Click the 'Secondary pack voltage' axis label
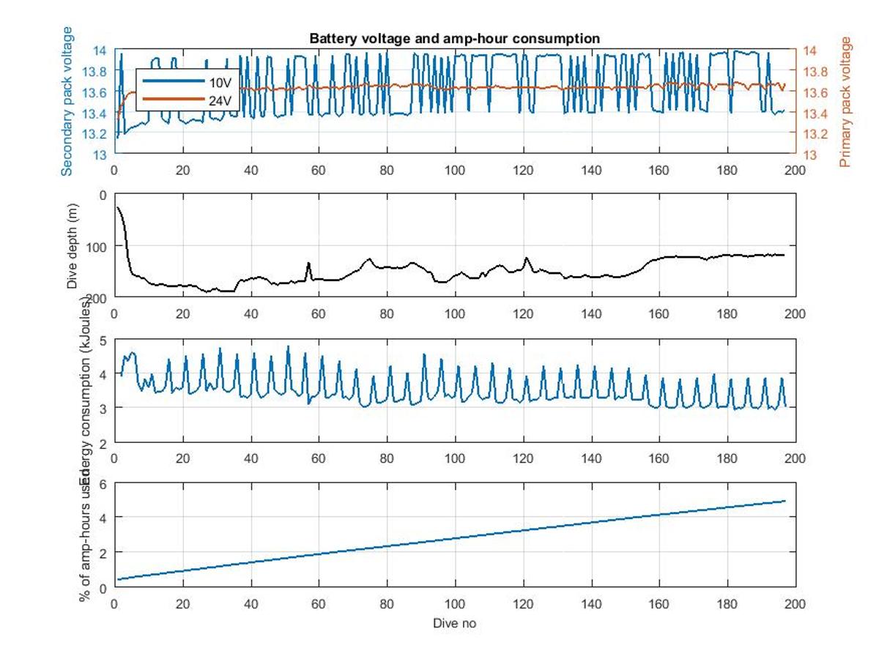Image resolution: width=879 pixels, height=659 pixels. (67, 101)
